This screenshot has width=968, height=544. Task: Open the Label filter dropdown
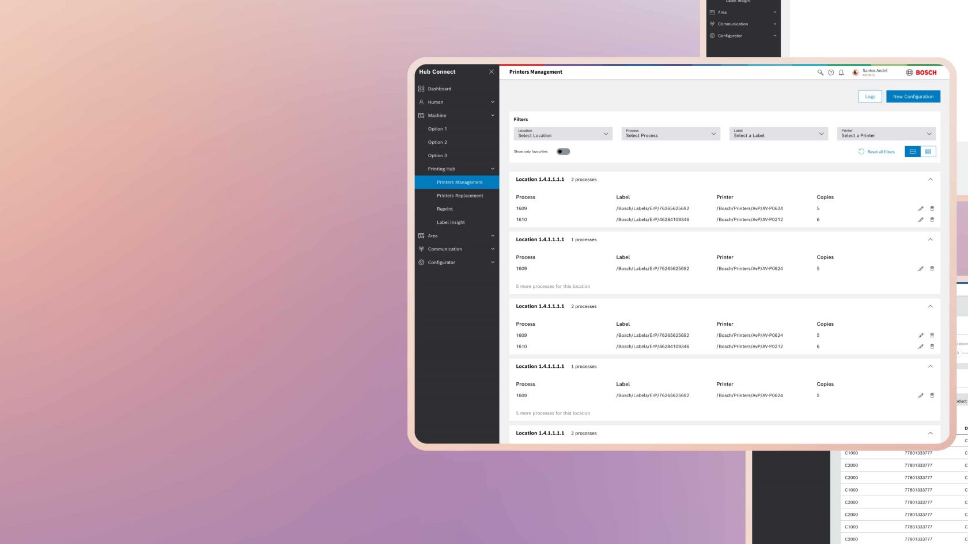[778, 134]
